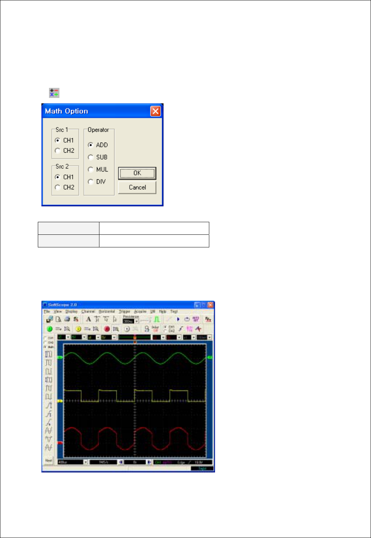Select CH1 trigger source radio in toolbar
Image resolution: width=371 pixels, height=538 pixels.
tap(169, 327)
